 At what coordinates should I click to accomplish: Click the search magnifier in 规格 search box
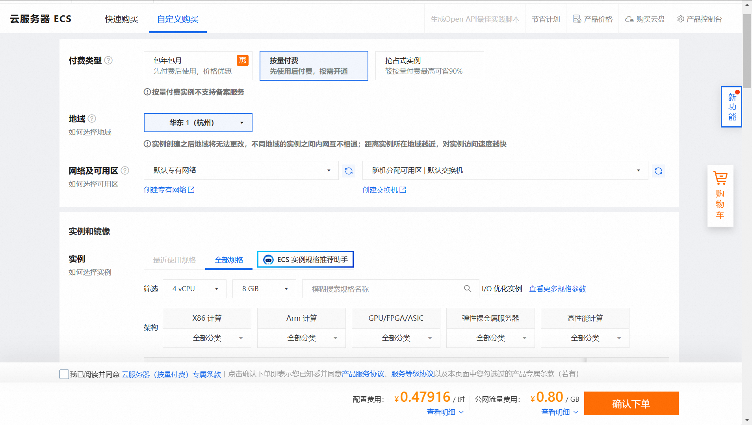click(468, 289)
